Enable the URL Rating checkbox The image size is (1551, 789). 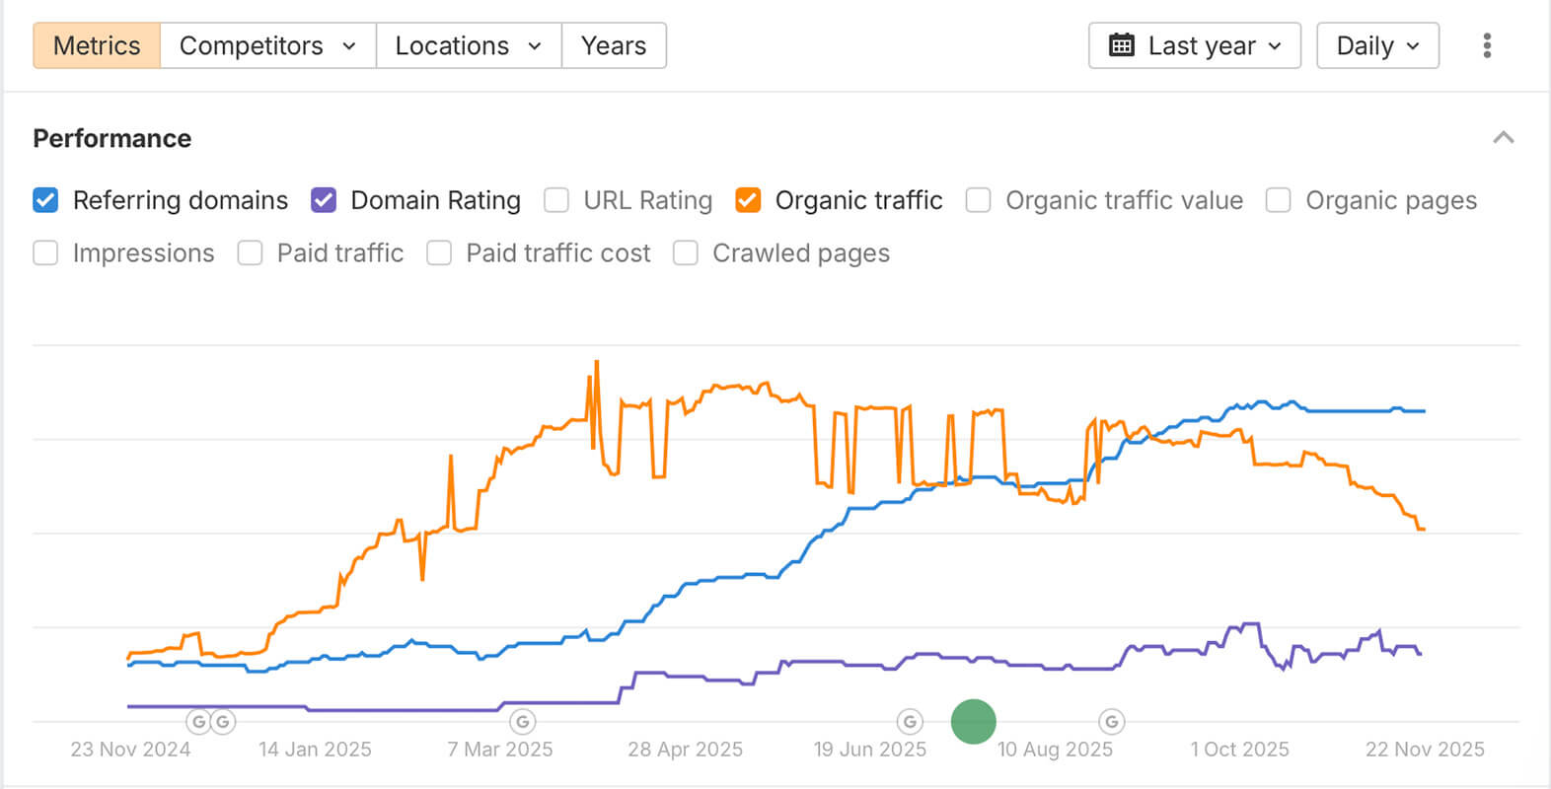pos(556,200)
